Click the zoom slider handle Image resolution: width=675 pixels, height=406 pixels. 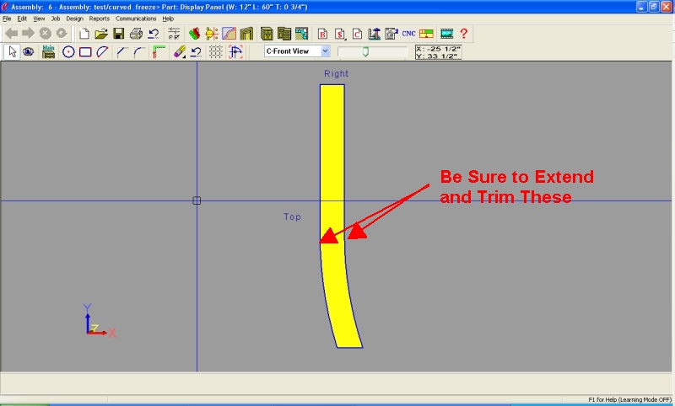(x=364, y=51)
